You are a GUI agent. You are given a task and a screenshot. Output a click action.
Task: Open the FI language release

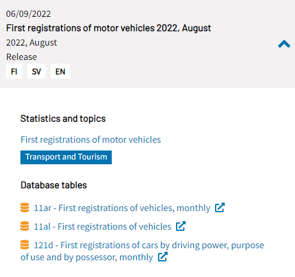coord(14,71)
